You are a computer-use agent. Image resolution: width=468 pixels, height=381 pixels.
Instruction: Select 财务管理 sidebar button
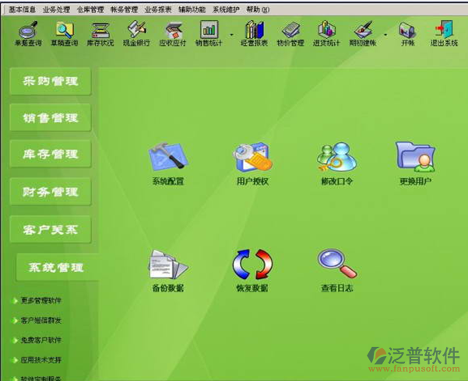tap(51, 192)
